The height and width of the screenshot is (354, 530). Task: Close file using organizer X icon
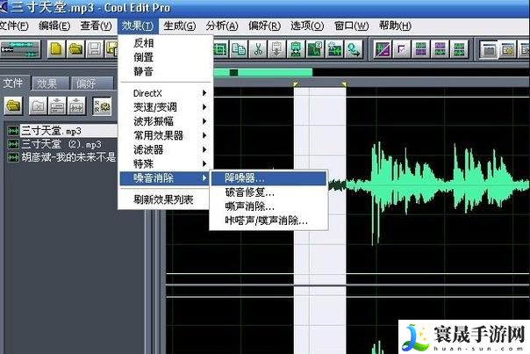pos(38,106)
